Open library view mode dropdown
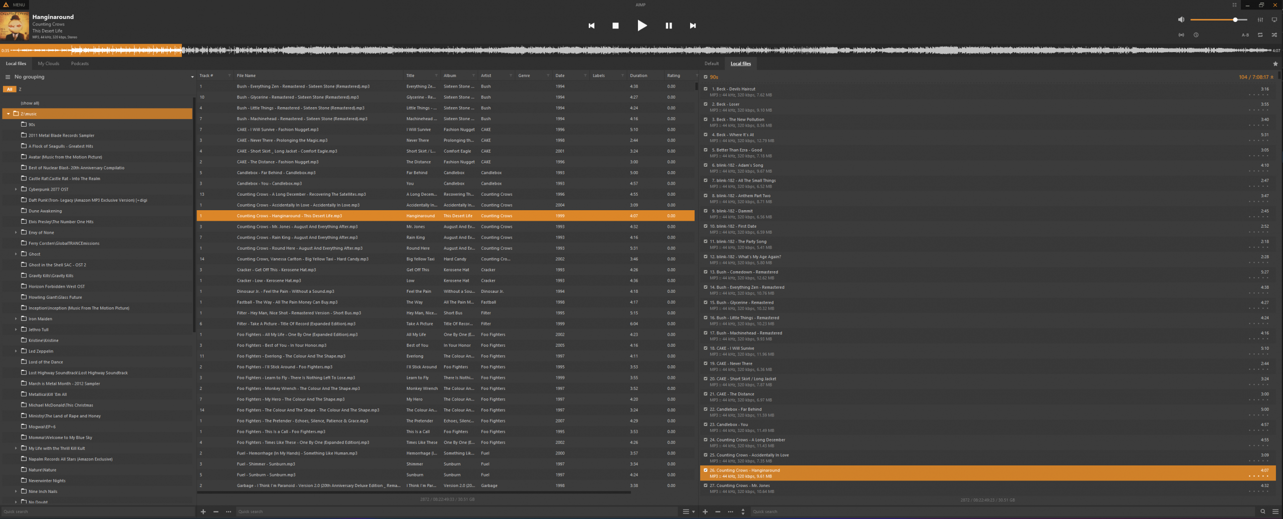1283x519 pixels. (689, 511)
